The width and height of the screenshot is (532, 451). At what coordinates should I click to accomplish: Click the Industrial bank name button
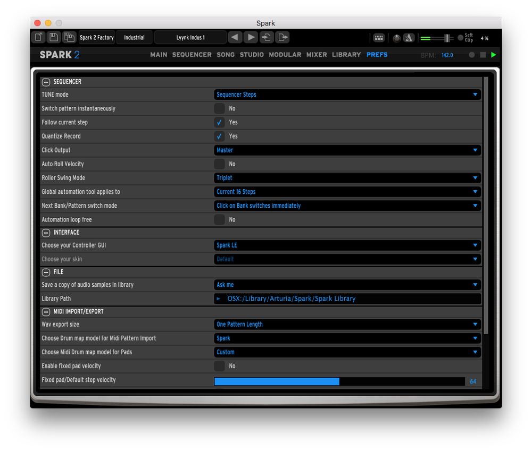(134, 37)
